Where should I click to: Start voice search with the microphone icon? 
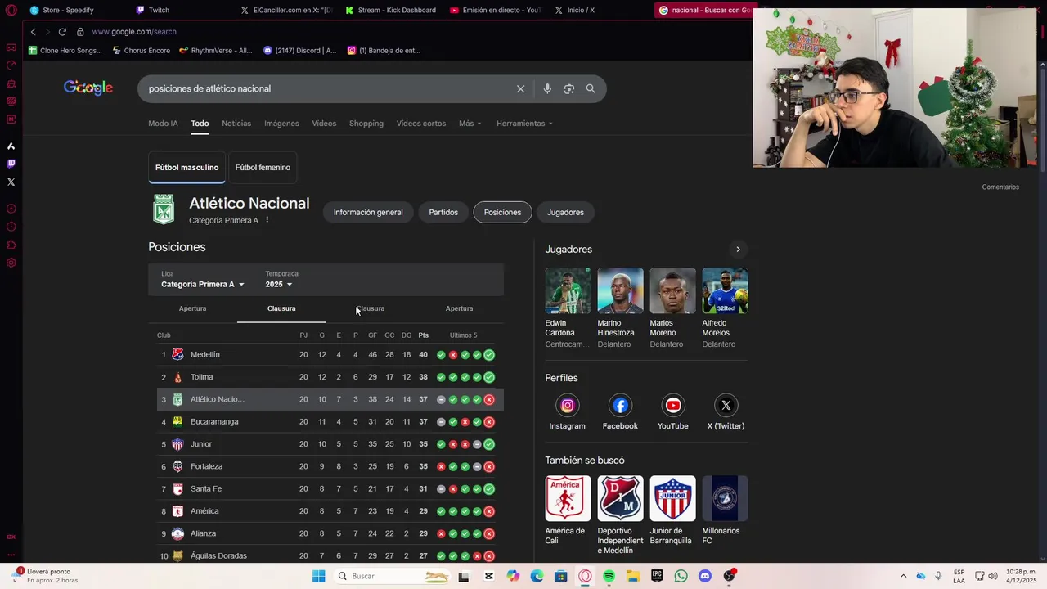pos(547,88)
